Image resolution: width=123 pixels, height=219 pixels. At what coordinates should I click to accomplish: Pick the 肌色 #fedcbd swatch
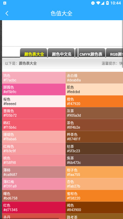94,90
